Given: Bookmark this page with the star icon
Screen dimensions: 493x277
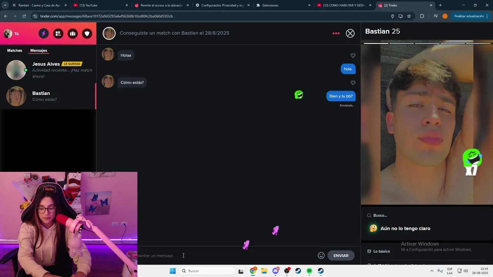Looking at the screenshot, I should [409, 16].
